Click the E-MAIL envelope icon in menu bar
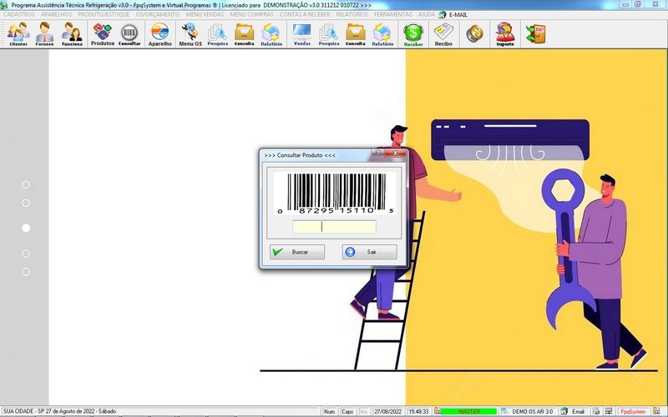 coord(443,14)
